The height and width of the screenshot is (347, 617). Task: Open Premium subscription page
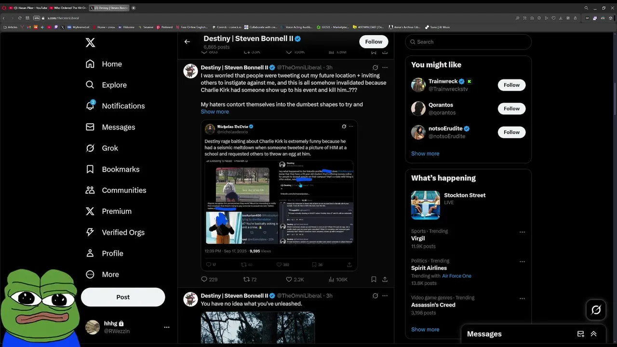pos(108,211)
